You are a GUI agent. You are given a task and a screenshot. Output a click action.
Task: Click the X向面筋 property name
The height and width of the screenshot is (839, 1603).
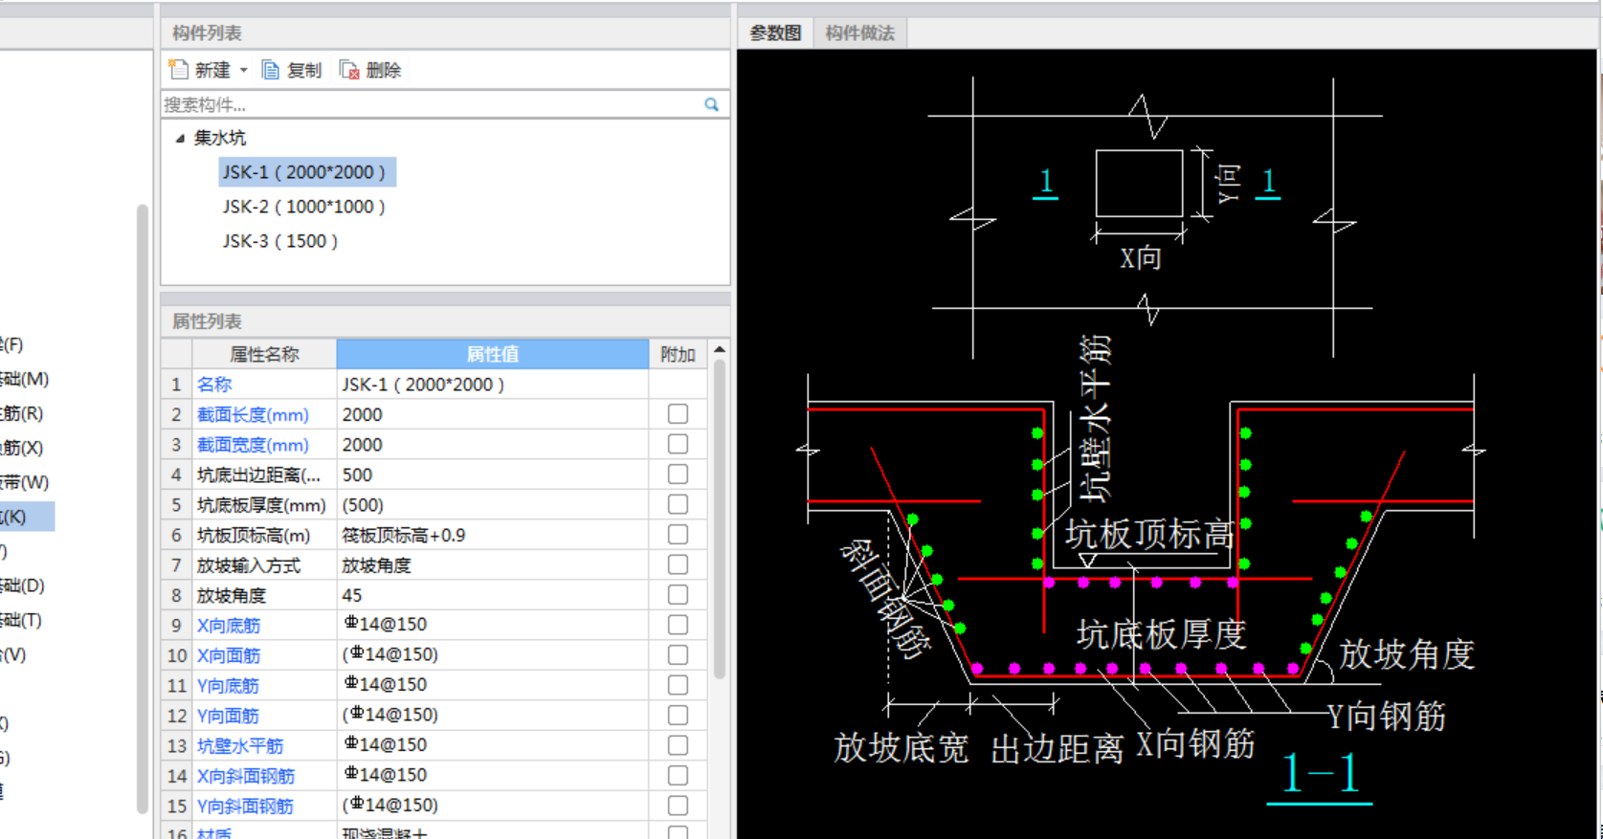229,655
